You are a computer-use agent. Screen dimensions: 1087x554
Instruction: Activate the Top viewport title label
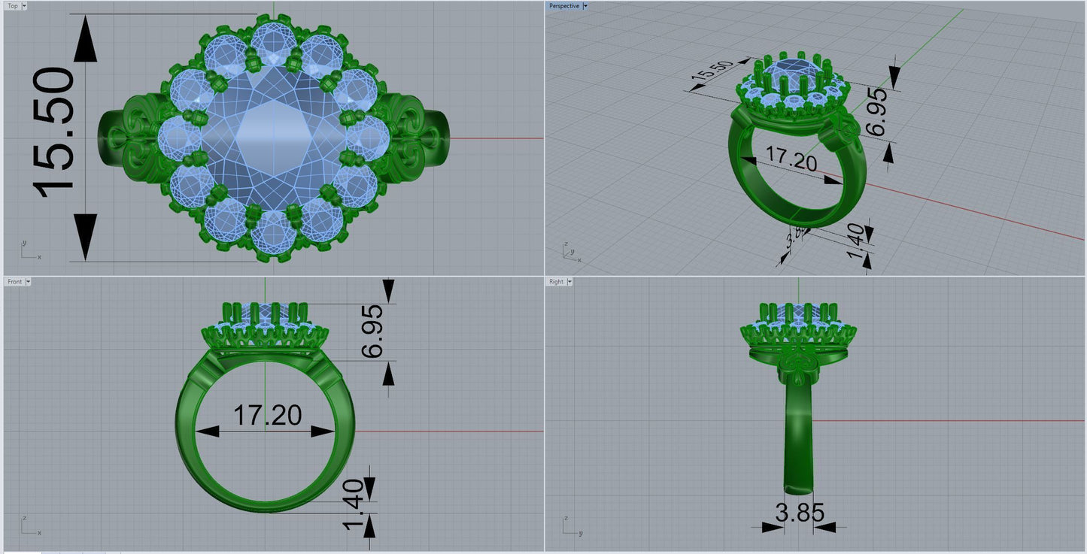[12, 5]
